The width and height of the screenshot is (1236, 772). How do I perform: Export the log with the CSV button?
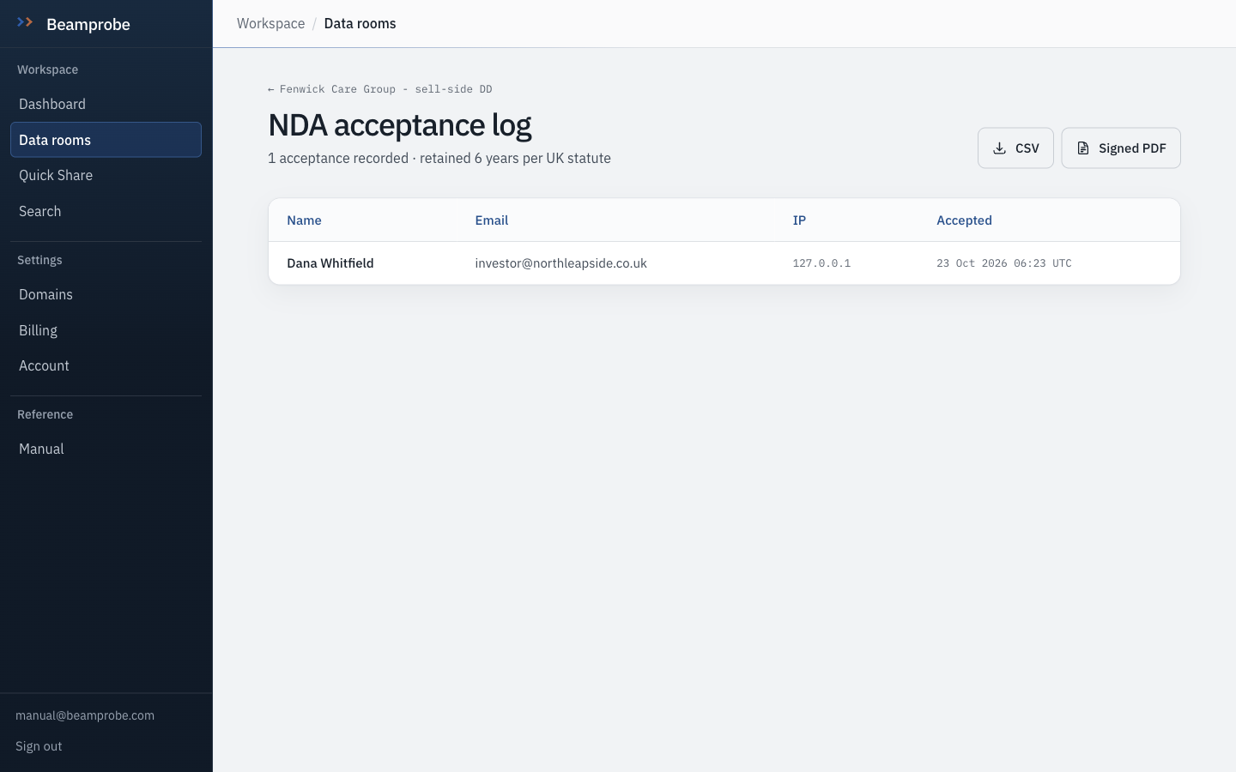tap(1015, 148)
